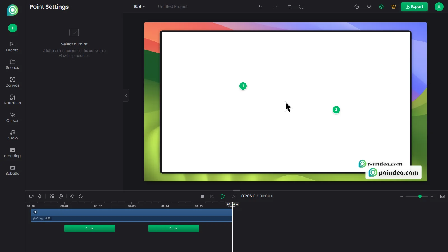
Task: Click the green play button
Action: pos(223,196)
